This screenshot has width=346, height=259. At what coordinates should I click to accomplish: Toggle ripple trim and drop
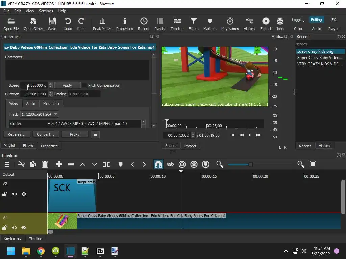coord(182,164)
